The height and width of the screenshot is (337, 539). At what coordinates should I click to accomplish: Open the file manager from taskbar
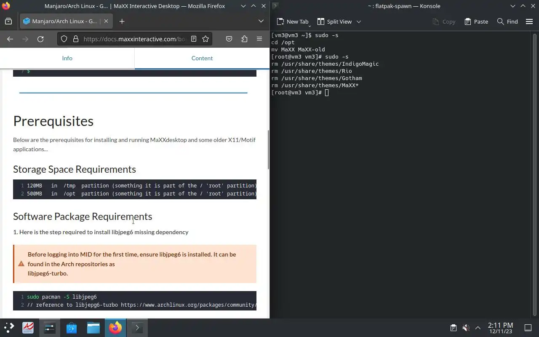tap(93, 328)
